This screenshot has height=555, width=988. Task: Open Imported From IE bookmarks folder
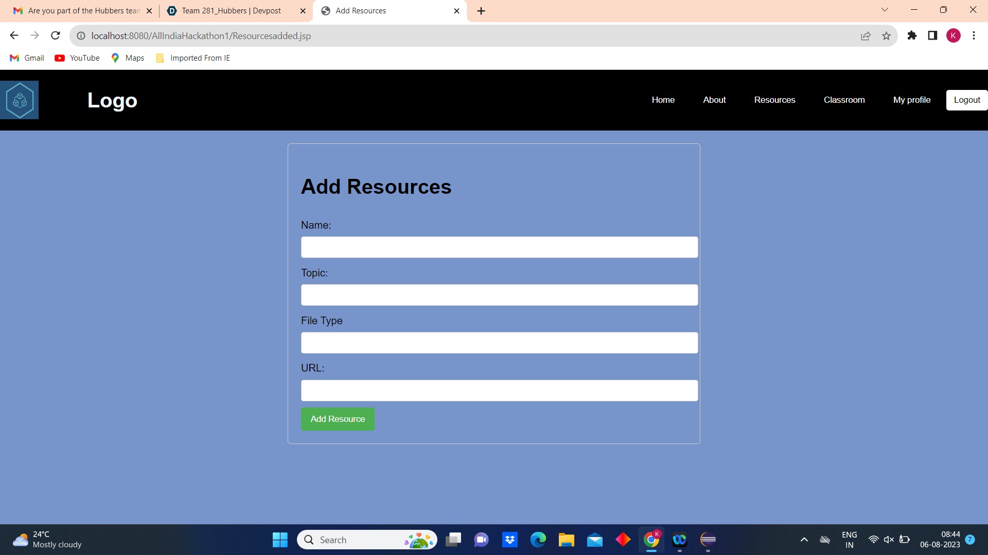coord(193,58)
